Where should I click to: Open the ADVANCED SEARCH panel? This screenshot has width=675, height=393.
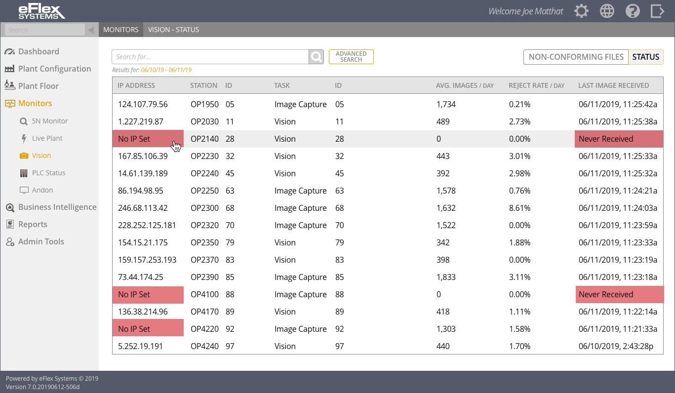click(351, 56)
